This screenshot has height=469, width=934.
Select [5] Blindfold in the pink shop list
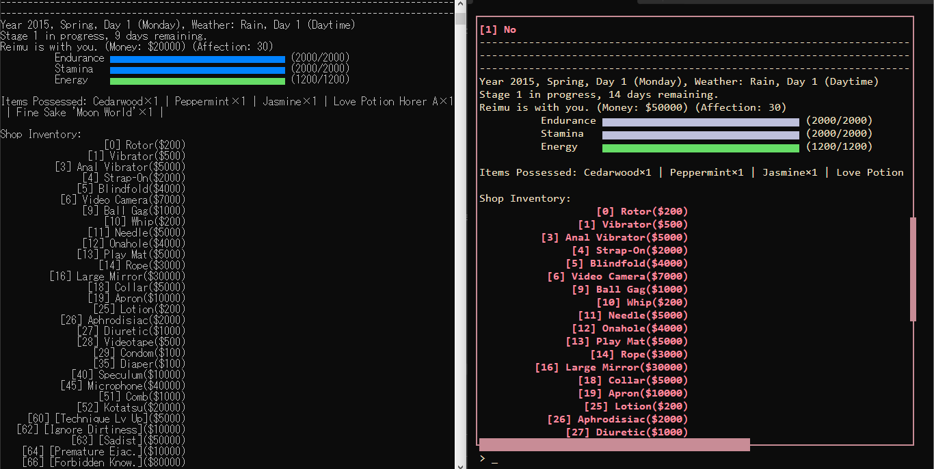coord(627,263)
